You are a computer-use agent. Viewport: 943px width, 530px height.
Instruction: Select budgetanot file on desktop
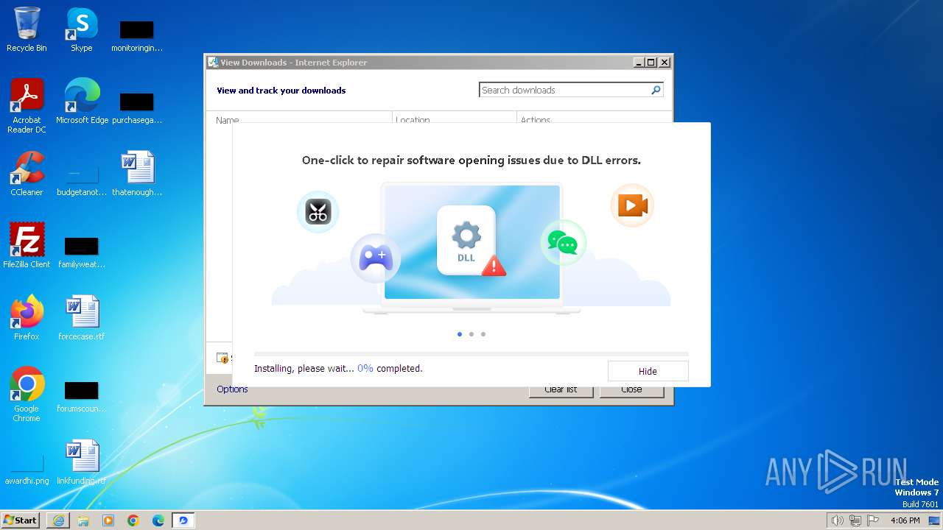(82, 180)
